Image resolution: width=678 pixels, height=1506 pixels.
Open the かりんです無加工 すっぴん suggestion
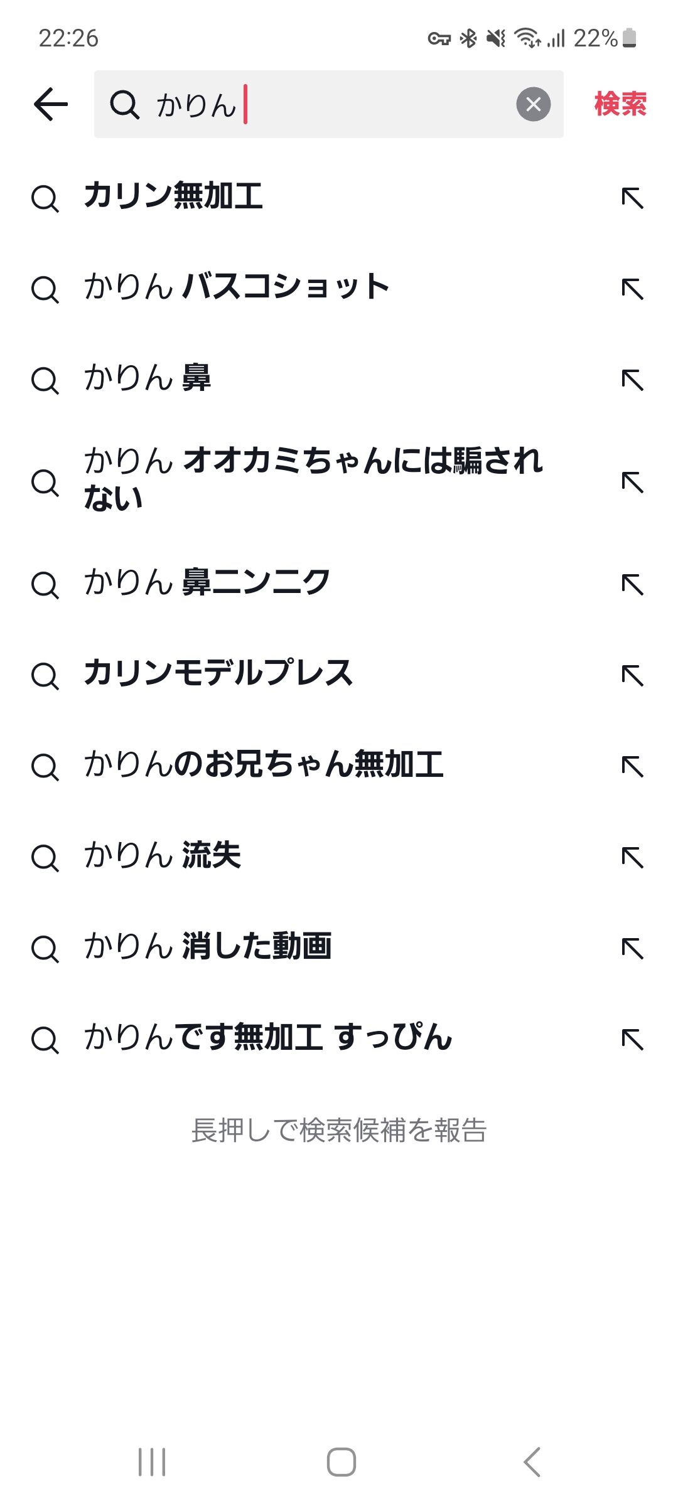[268, 1037]
